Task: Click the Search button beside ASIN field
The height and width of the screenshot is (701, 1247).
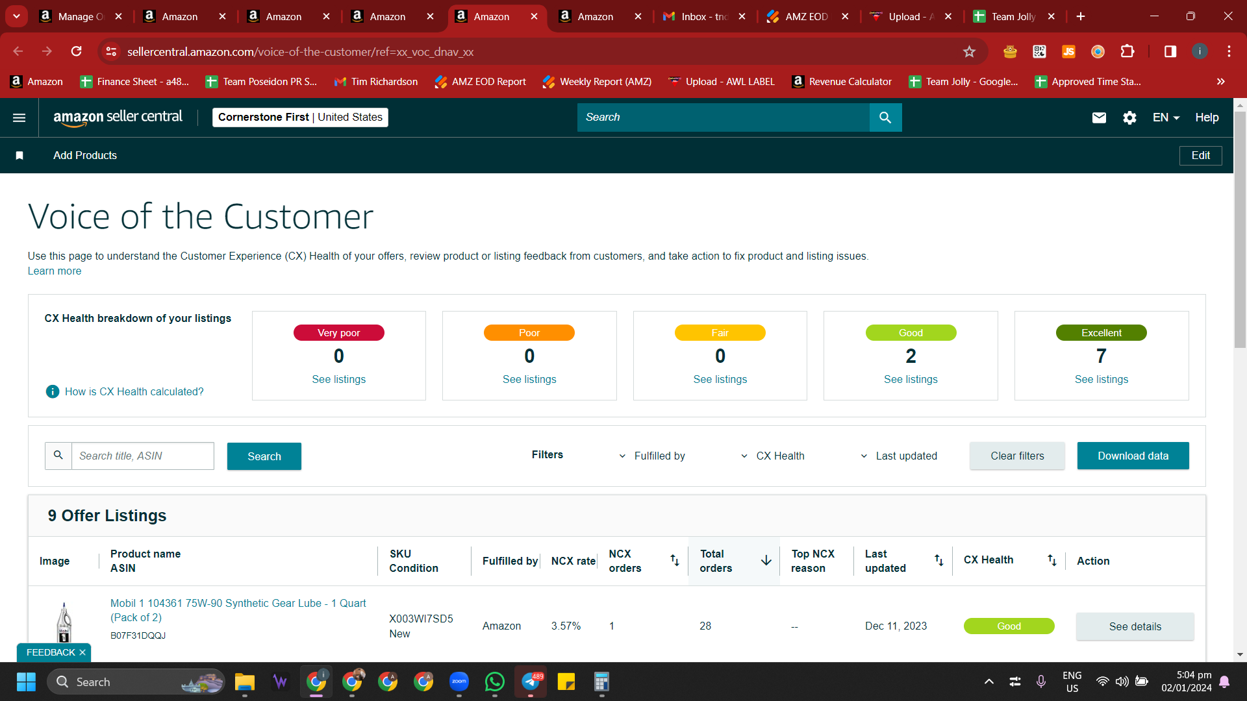Action: coord(264,456)
